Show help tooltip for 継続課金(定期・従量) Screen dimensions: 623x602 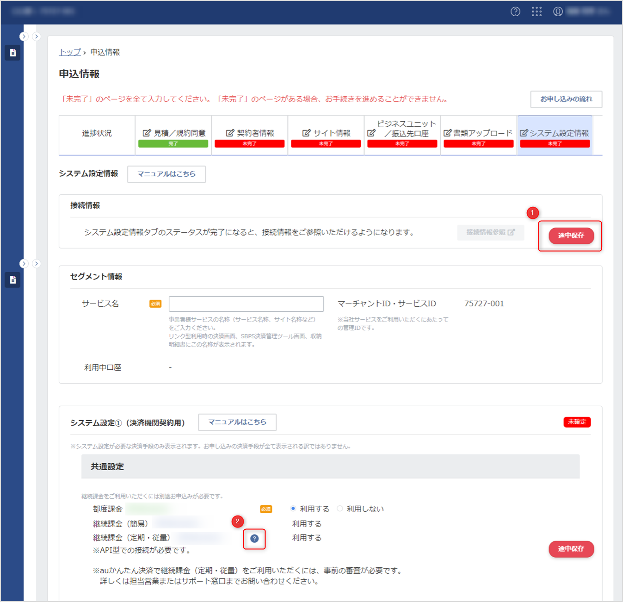pos(254,539)
